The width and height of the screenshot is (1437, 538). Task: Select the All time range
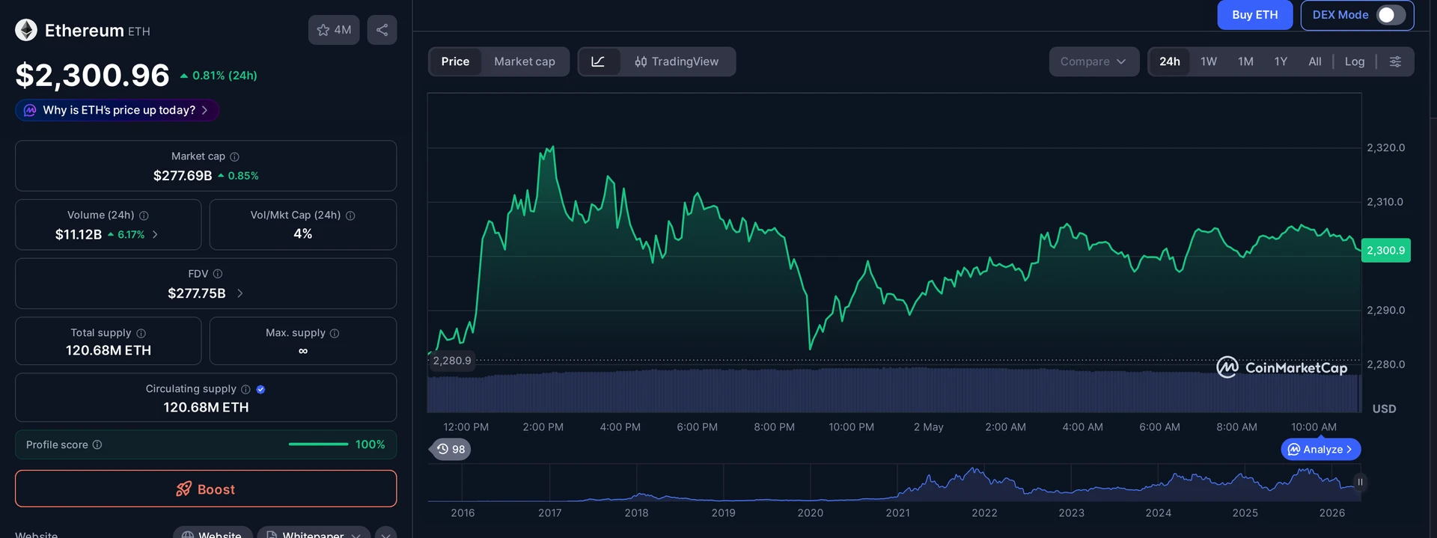1314,61
